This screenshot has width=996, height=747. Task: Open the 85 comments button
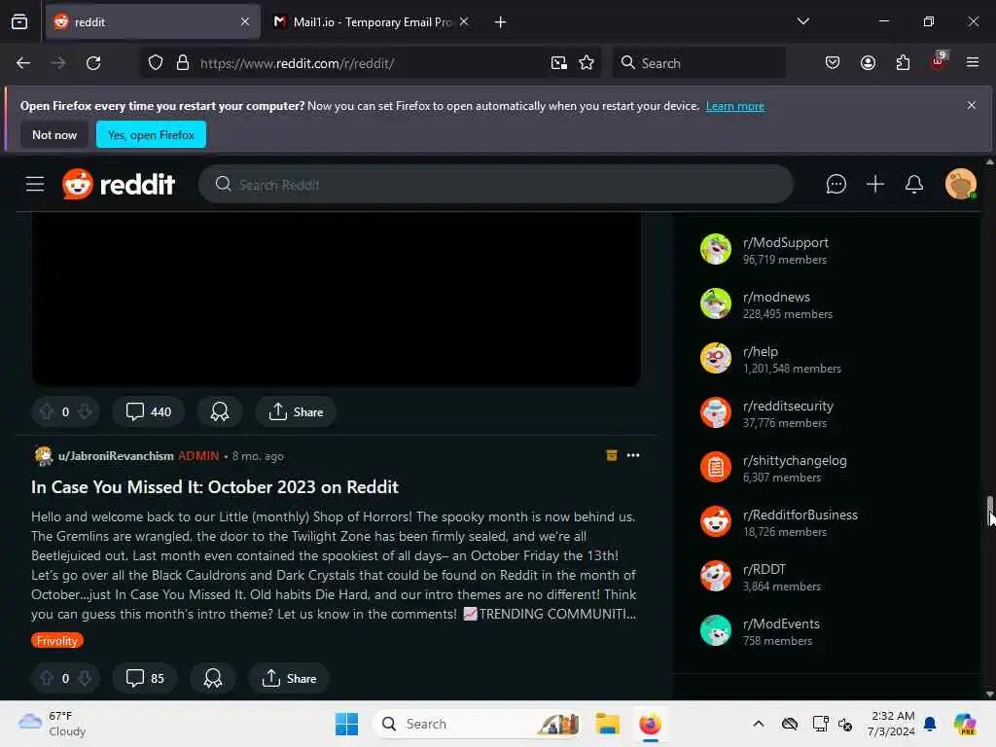click(x=145, y=678)
